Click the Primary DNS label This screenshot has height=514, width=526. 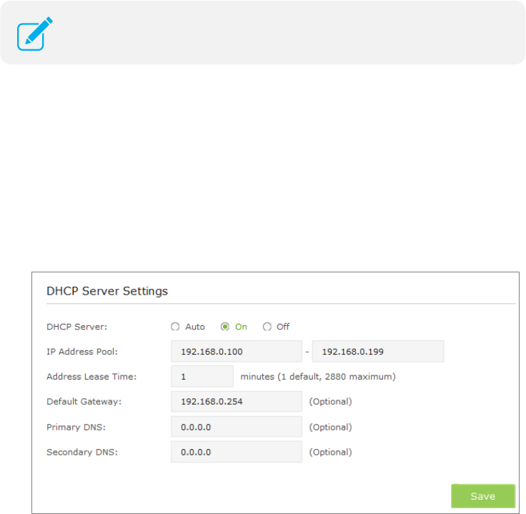pyautogui.click(x=76, y=427)
